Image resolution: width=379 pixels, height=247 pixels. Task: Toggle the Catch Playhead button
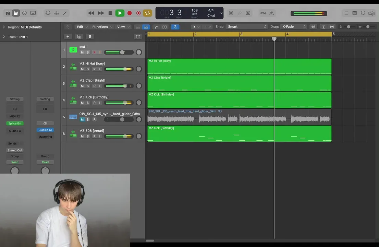[x=175, y=27]
